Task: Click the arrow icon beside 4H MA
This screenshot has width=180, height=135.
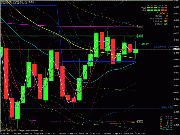Action: pos(161,121)
